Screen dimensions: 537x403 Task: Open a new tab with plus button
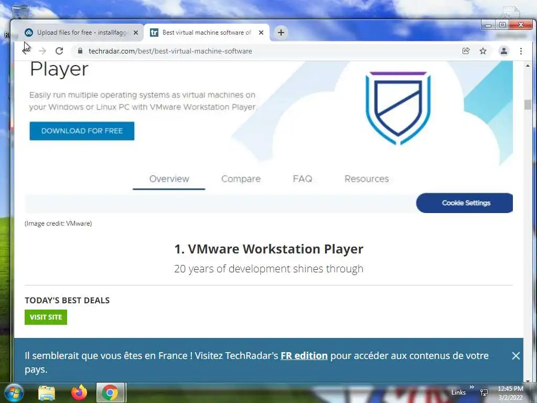coord(281,33)
